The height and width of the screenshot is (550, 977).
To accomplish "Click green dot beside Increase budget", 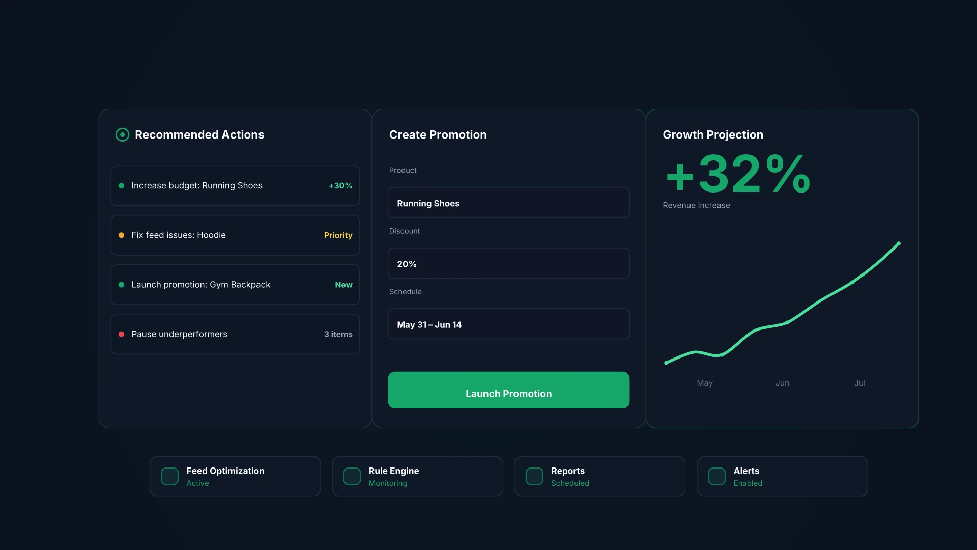I will tap(121, 186).
